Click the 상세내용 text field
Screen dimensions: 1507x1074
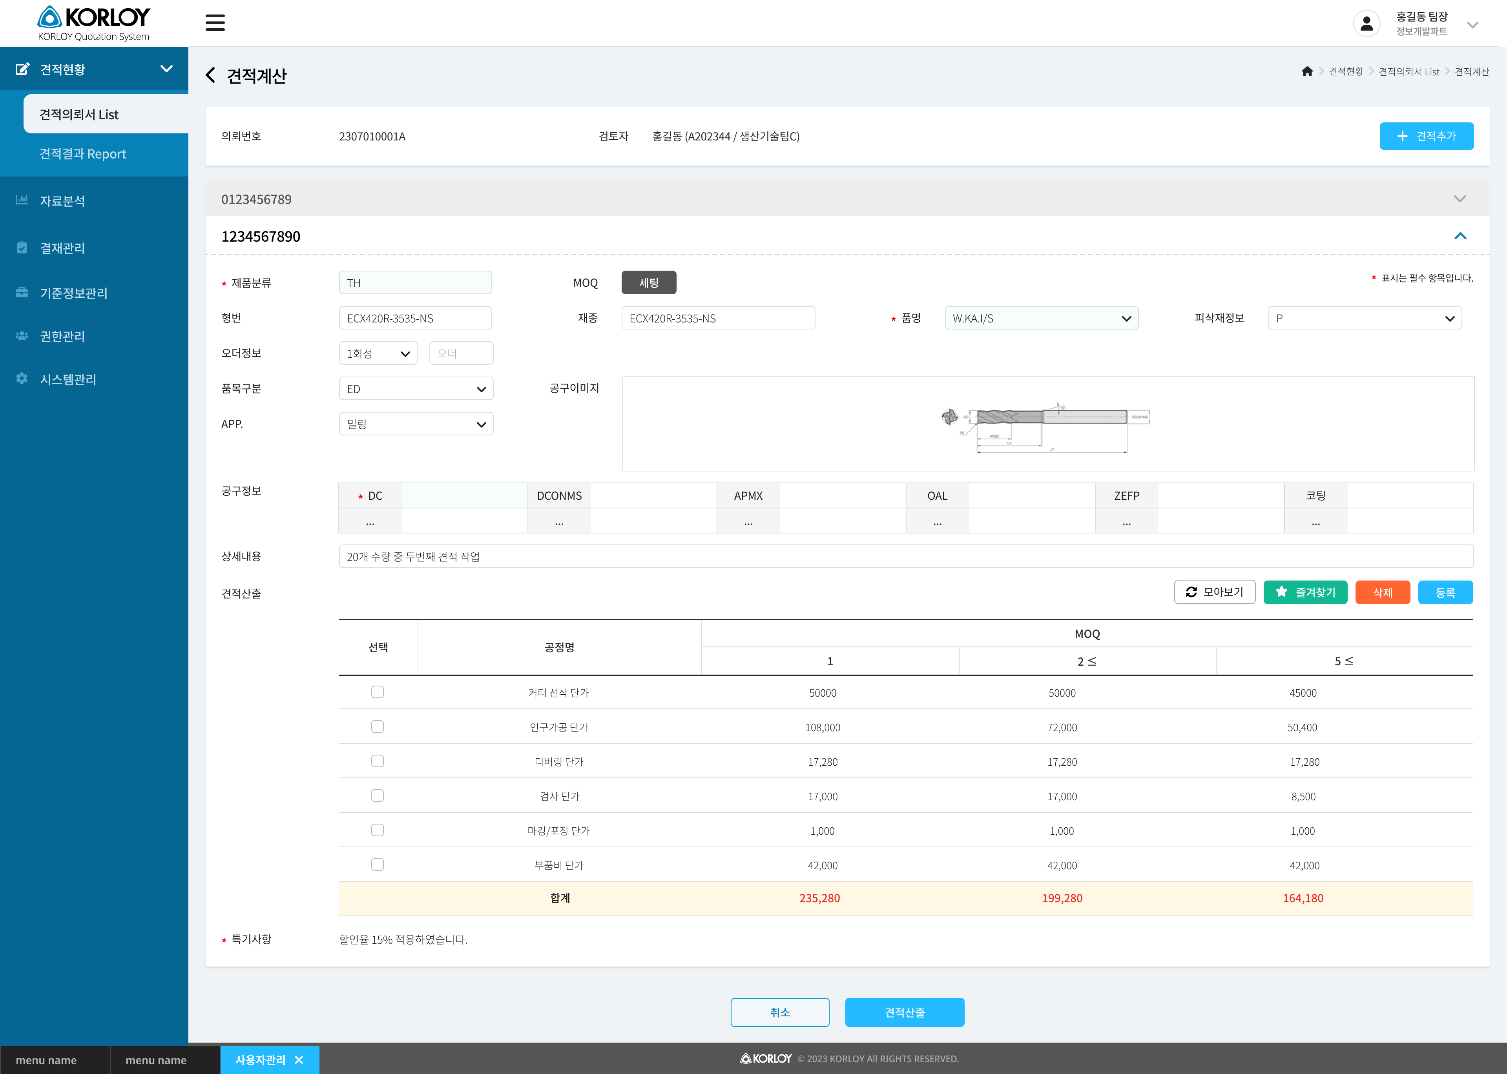click(x=906, y=556)
